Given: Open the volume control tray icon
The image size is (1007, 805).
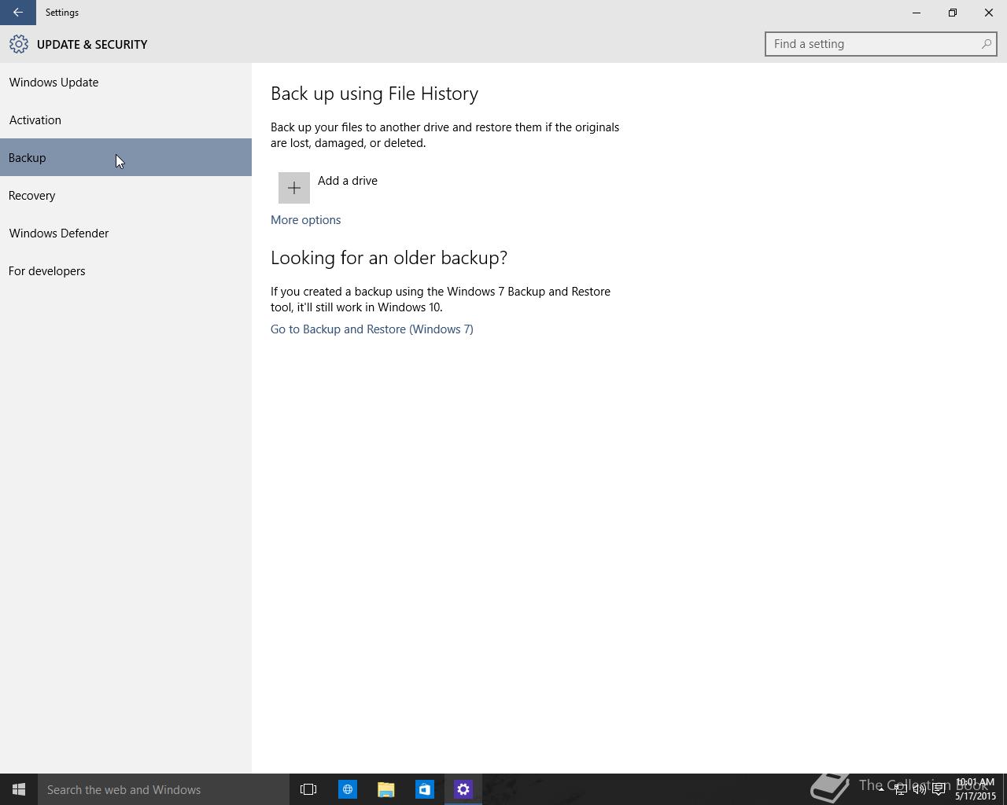Looking at the screenshot, I should (x=919, y=789).
